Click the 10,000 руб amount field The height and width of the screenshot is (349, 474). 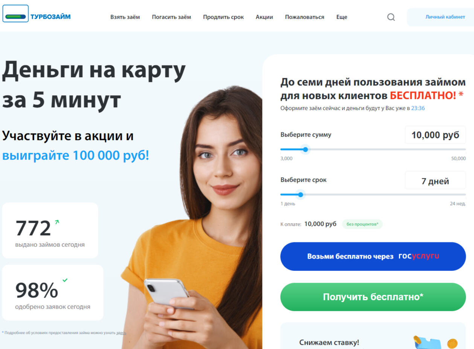[x=435, y=135]
